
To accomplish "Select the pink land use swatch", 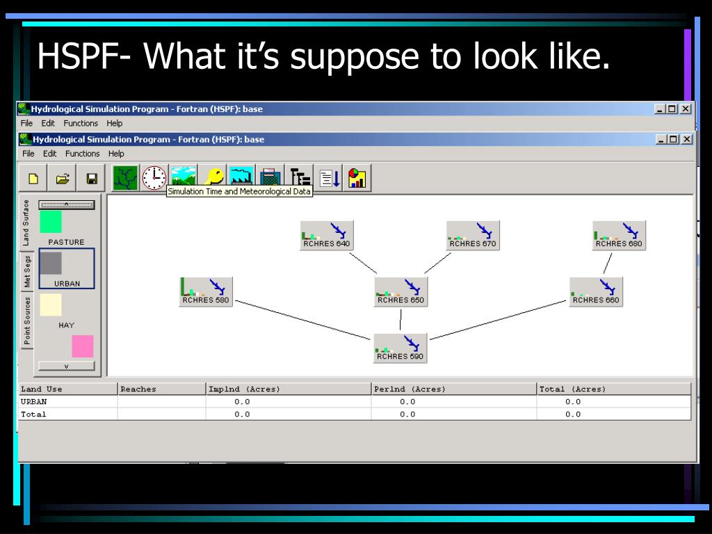I will (x=83, y=346).
